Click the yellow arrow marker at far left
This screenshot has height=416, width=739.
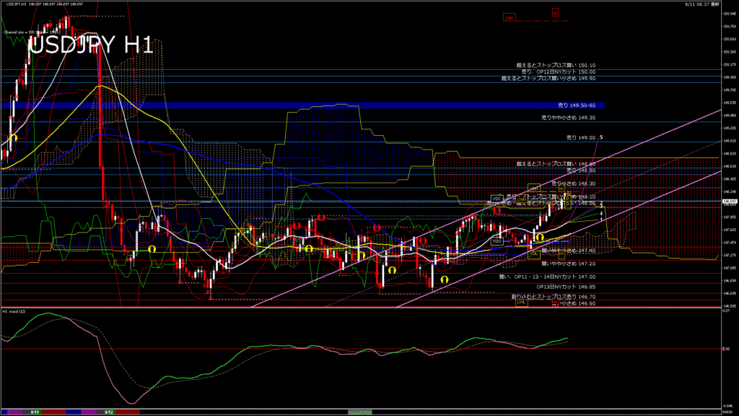click(12, 137)
